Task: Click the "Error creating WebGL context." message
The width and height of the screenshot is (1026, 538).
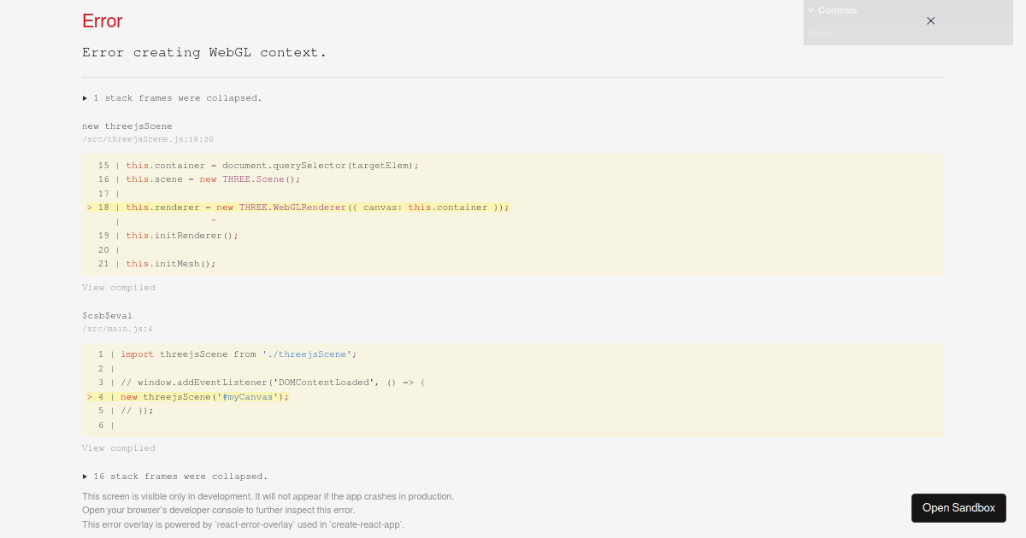Action: coord(204,52)
